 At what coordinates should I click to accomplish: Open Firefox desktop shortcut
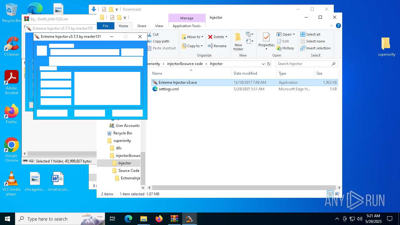coord(11,114)
